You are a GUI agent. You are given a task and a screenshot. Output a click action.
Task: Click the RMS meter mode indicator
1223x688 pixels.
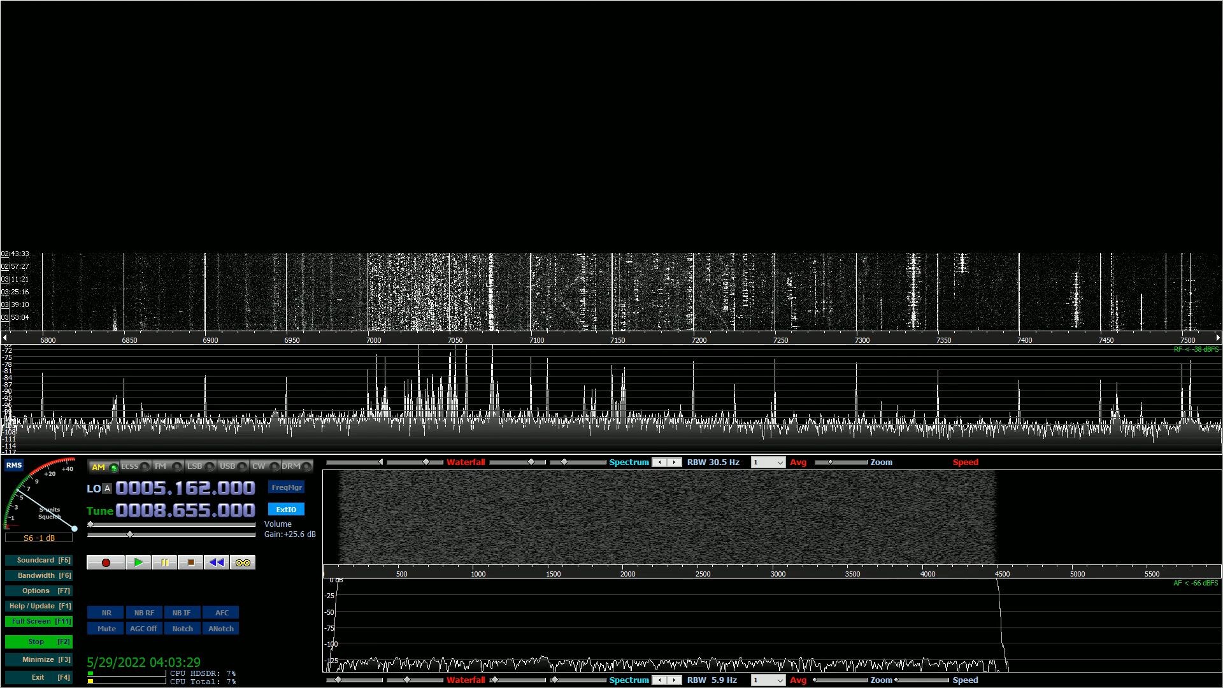tap(13, 465)
